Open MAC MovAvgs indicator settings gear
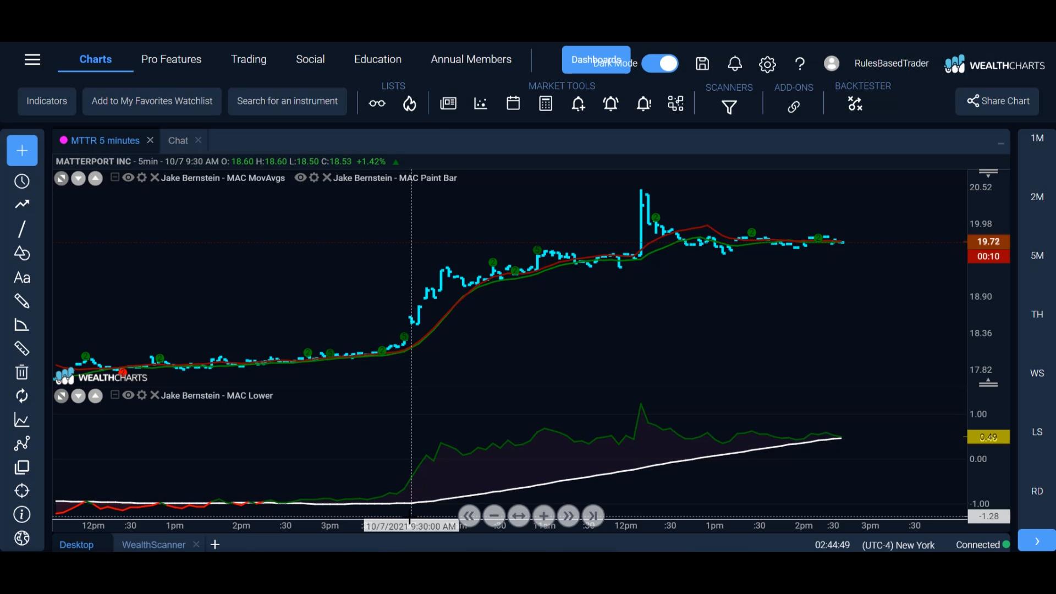The image size is (1056, 594). [x=142, y=178]
